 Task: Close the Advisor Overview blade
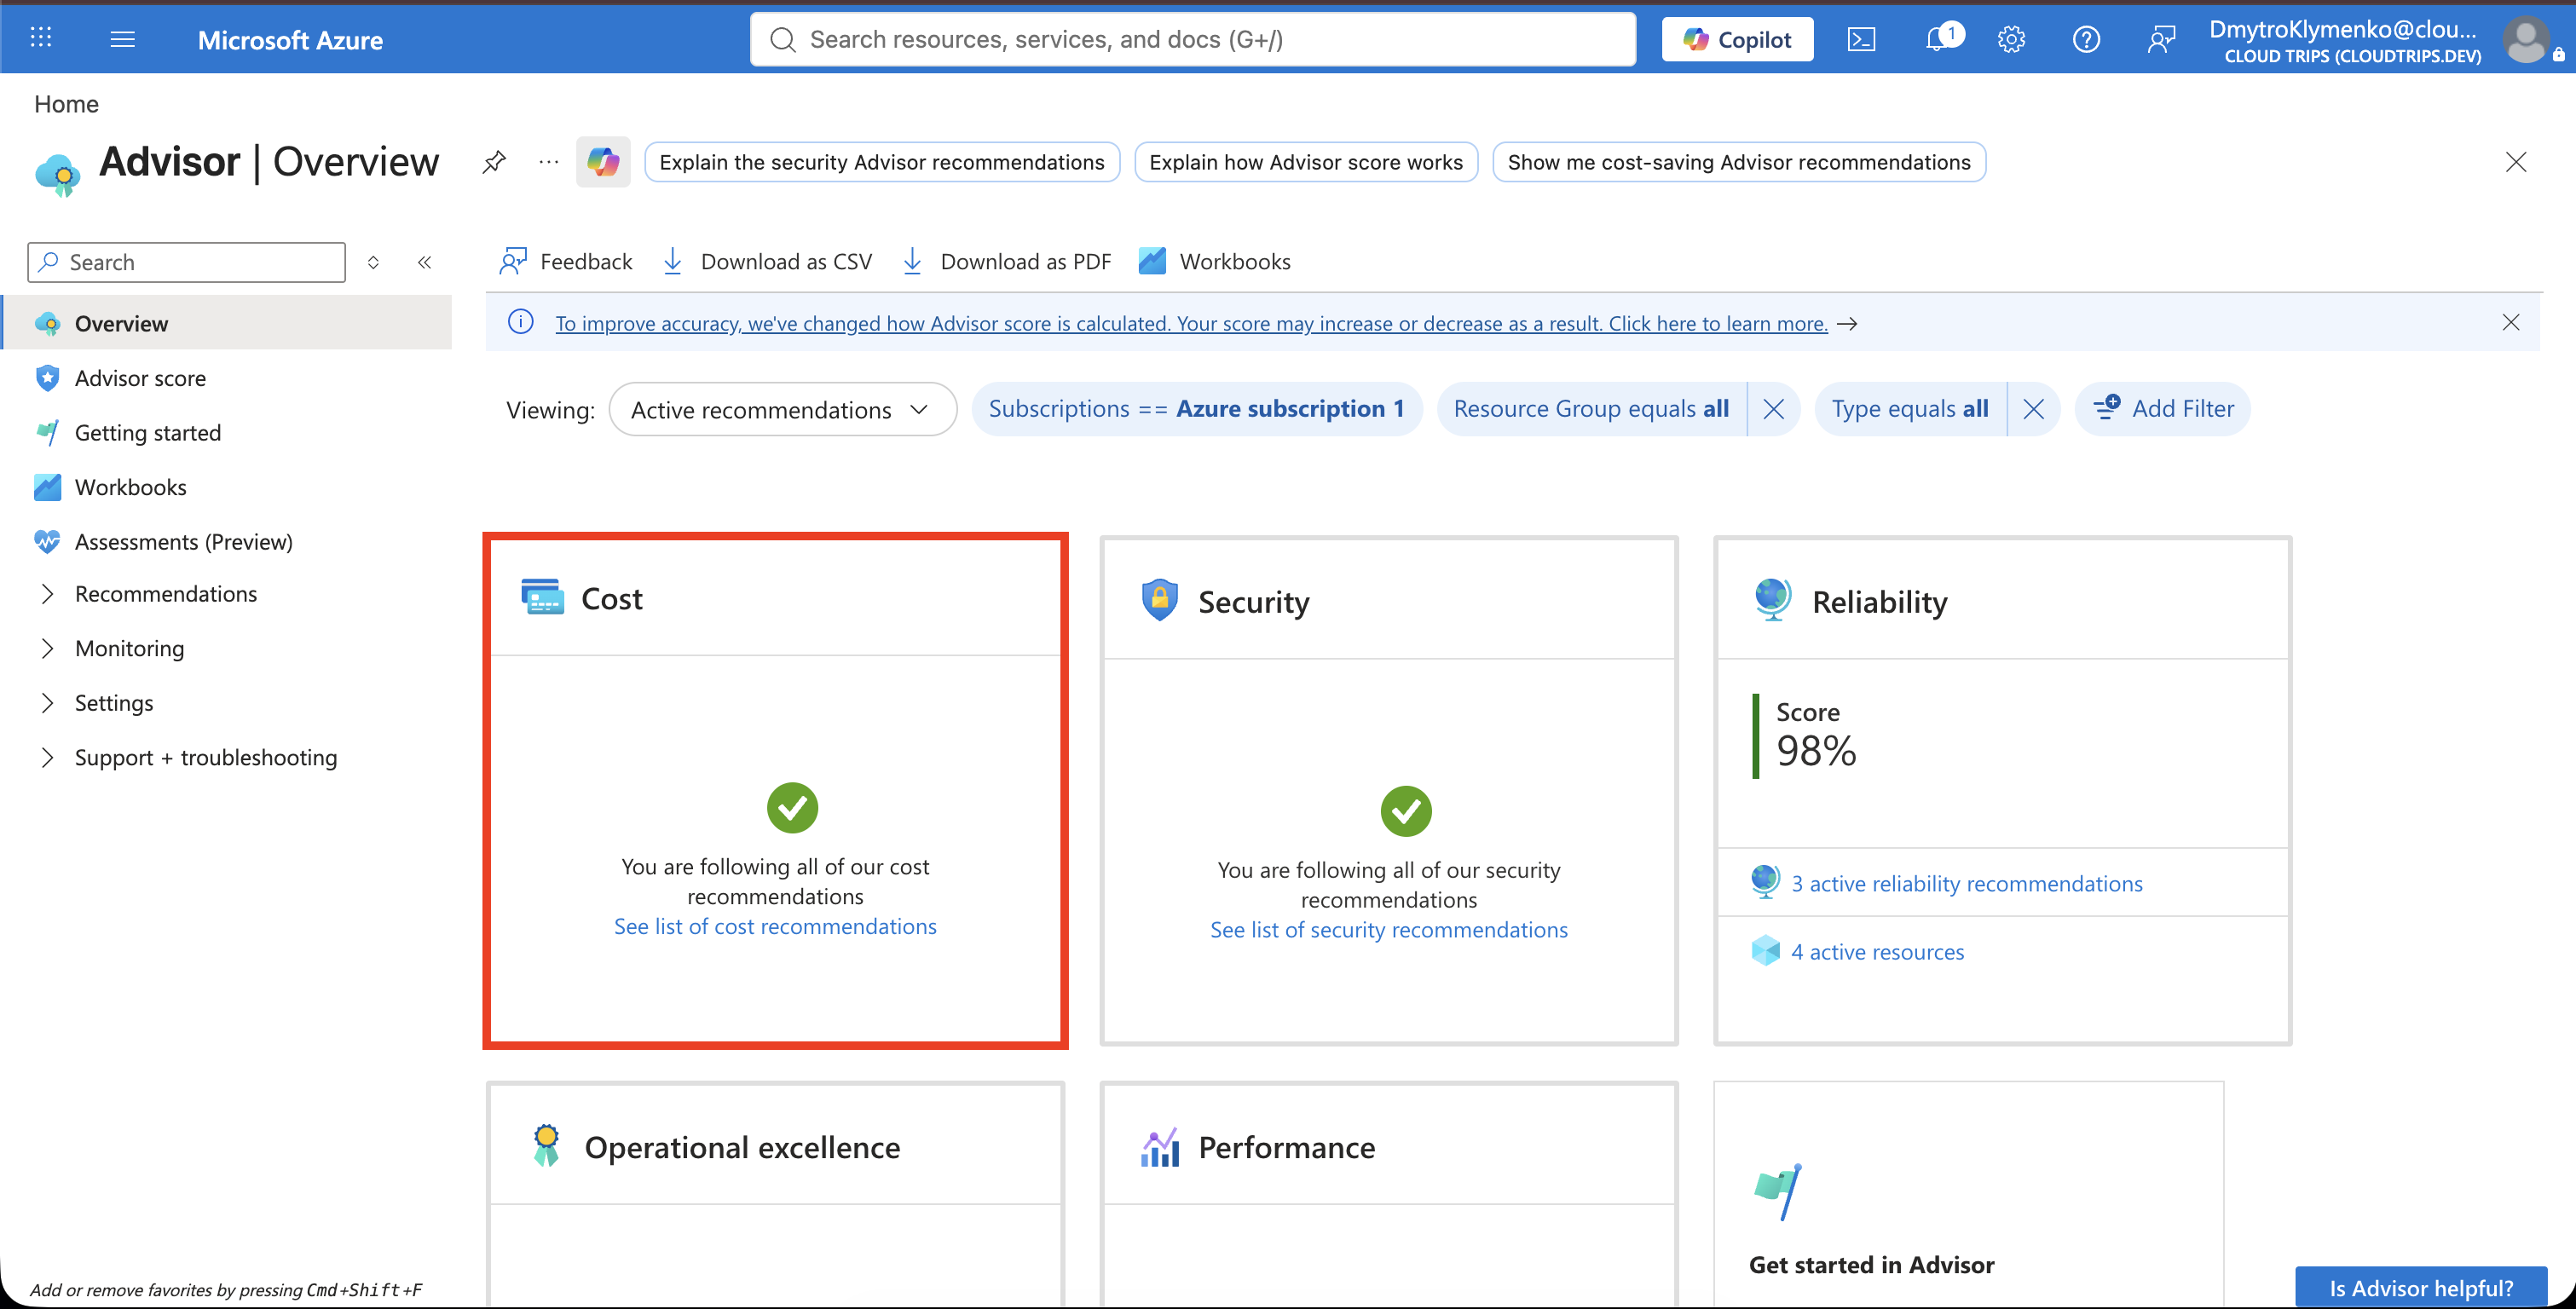(2516, 162)
